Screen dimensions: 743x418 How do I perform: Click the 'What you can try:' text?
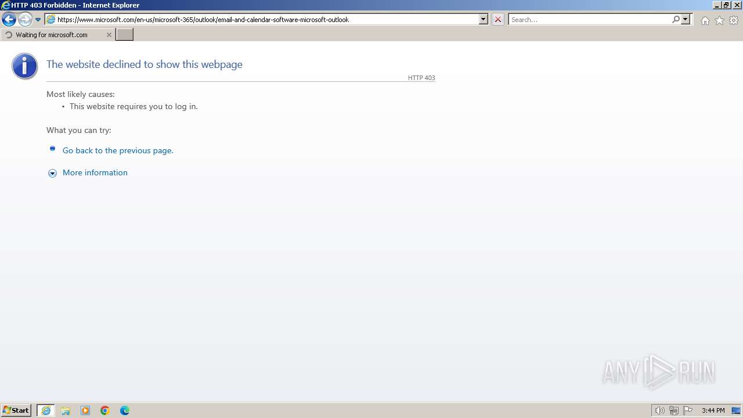pos(79,130)
